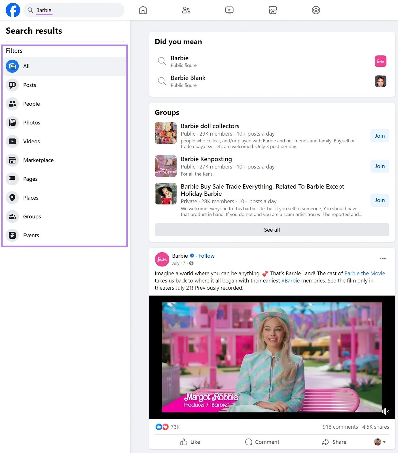Open the Home feed icon
This screenshot has height=453, width=398.
(143, 10)
